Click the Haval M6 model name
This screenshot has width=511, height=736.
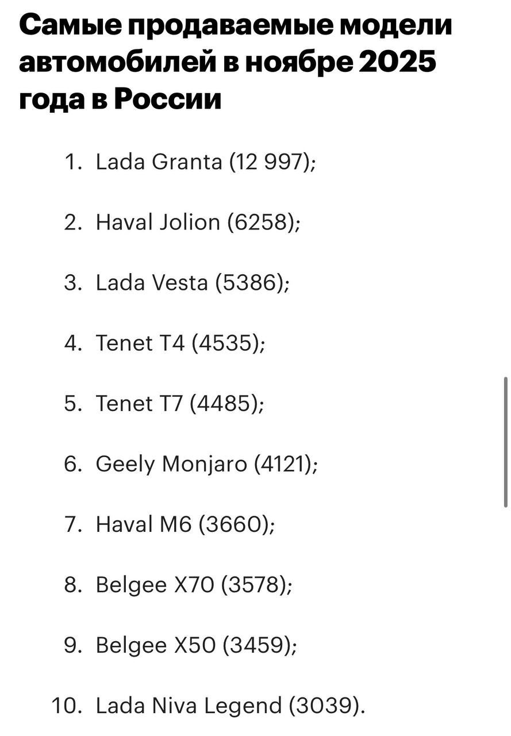(x=143, y=525)
